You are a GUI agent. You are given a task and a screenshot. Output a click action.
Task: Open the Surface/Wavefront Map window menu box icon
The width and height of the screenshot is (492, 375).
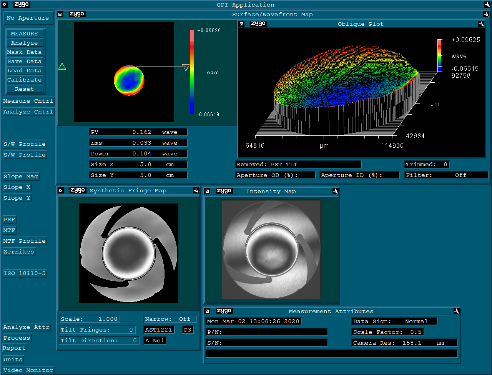click(60, 14)
